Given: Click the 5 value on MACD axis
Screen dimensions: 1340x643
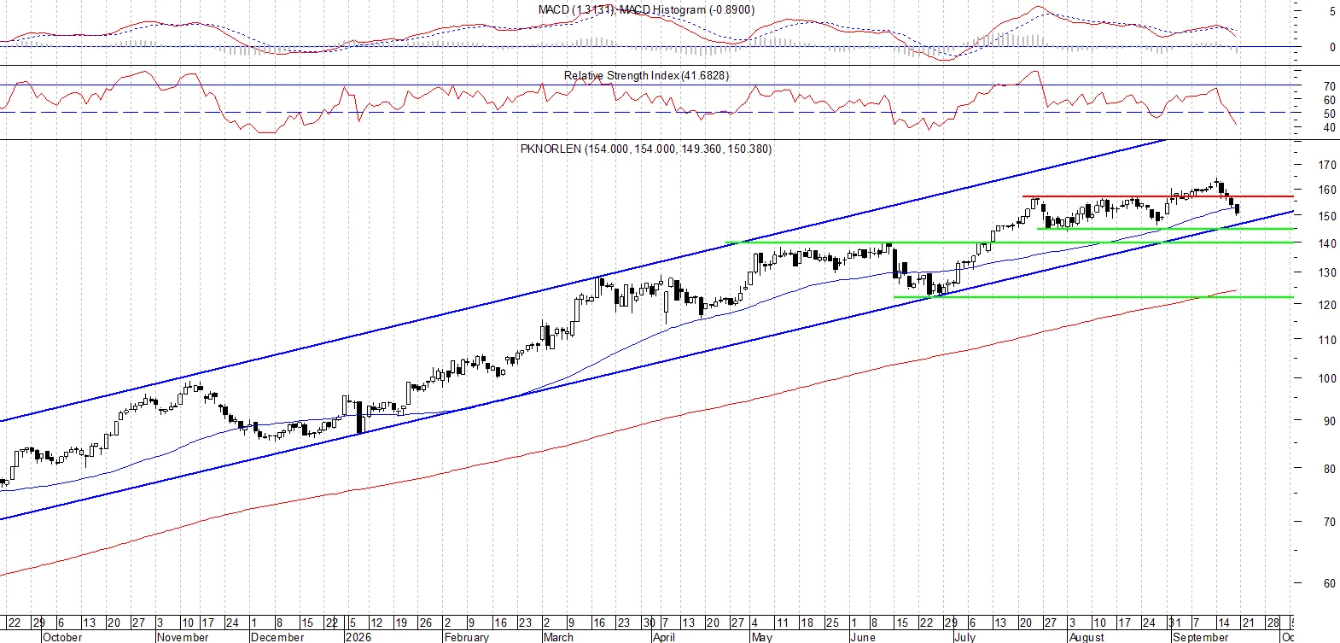Looking at the screenshot, I should (x=1332, y=12).
